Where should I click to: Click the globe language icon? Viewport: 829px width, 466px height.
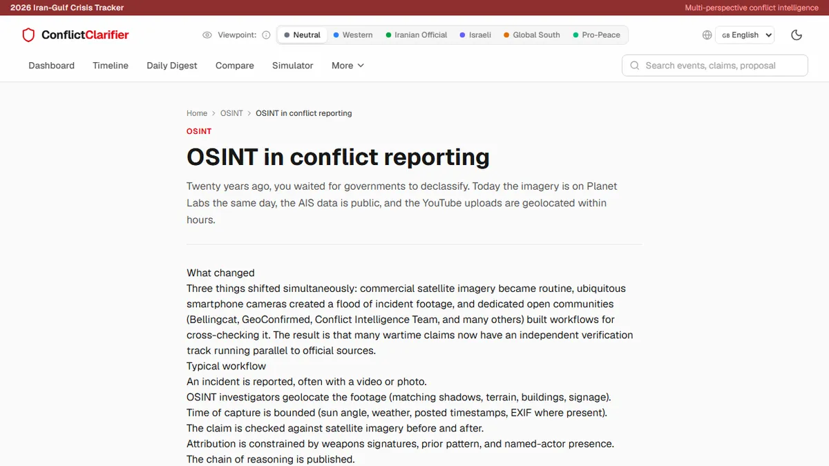pyautogui.click(x=707, y=35)
